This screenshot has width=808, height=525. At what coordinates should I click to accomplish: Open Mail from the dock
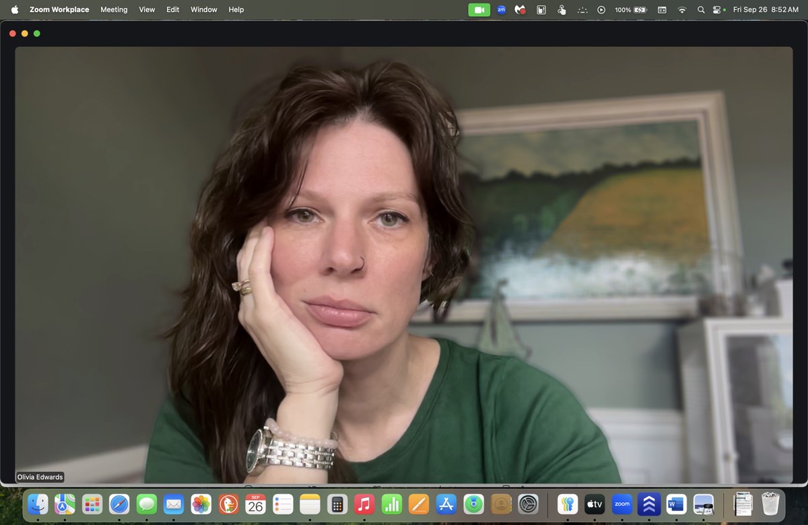coord(174,503)
